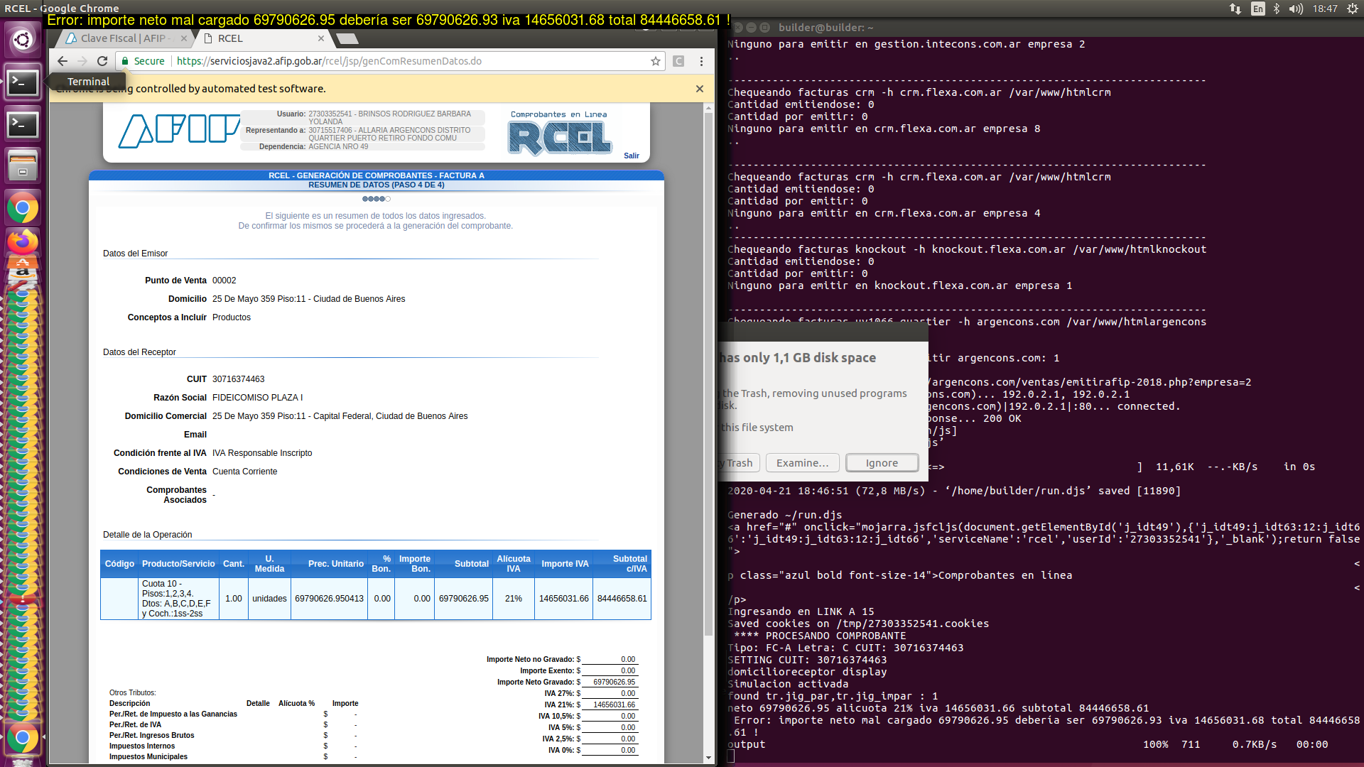Click the Importe Exento value field
Screen dimensions: 1364x767
point(610,670)
